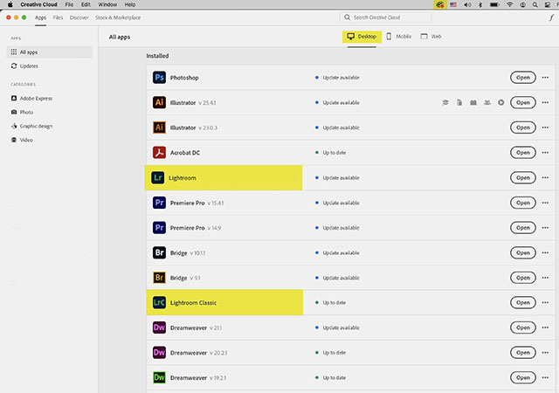Open Dreamweaver v 19.2.1 with Open button
Image resolution: width=559 pixels, height=393 pixels.
pos(522,377)
